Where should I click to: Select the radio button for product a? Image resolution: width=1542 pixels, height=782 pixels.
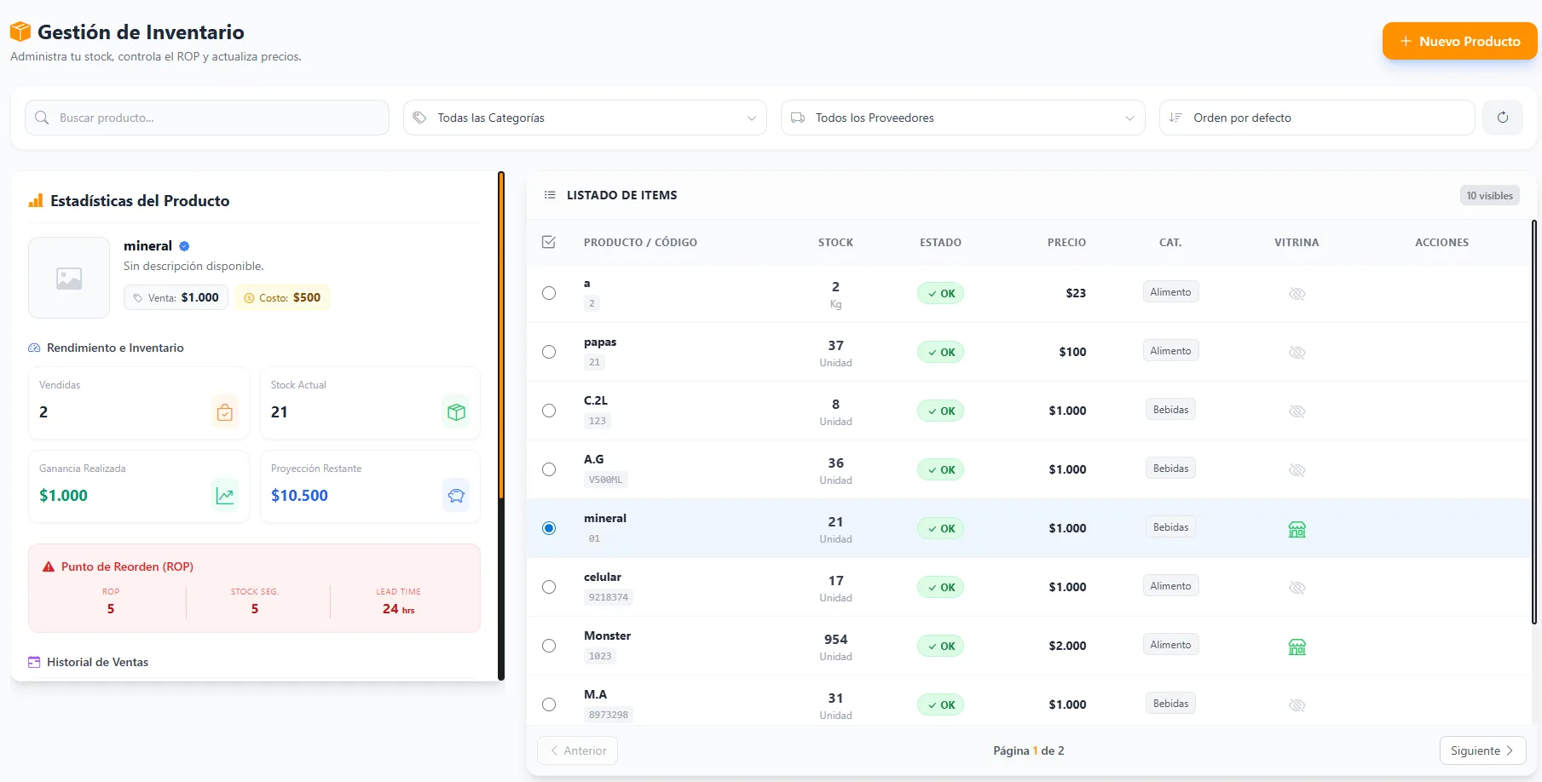click(549, 293)
